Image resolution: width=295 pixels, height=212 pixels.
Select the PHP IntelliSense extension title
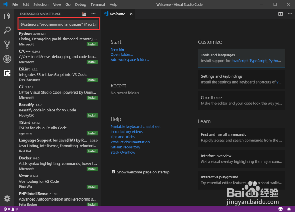point(33,194)
